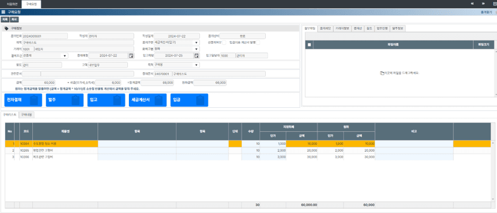Expand the 화폐구분 currency dropdown
This screenshot has width=497, height=213.
coord(196,49)
